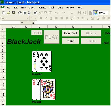Image resolution: width=111 pixels, height=106 pixels.
Task: Select row 1 header
Action: [3, 30]
